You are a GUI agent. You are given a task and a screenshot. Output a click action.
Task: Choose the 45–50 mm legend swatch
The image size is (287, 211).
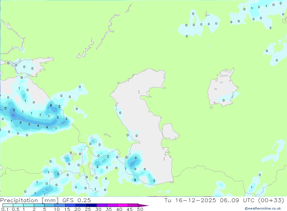click(133, 205)
